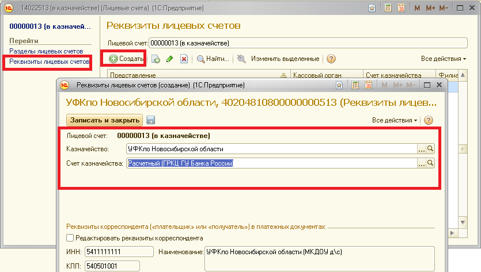Click magnifier open icon of Казначейство field
The height and width of the screenshot is (272, 481).
(x=430, y=149)
